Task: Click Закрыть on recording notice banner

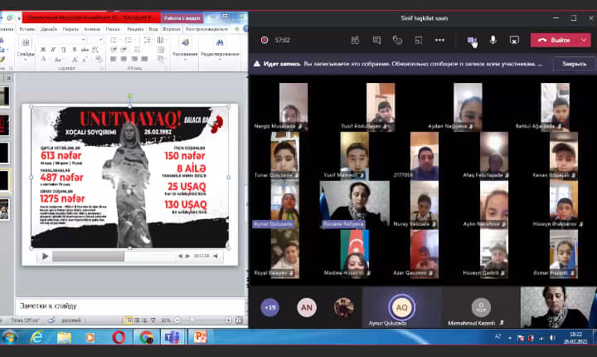Action: (574, 64)
